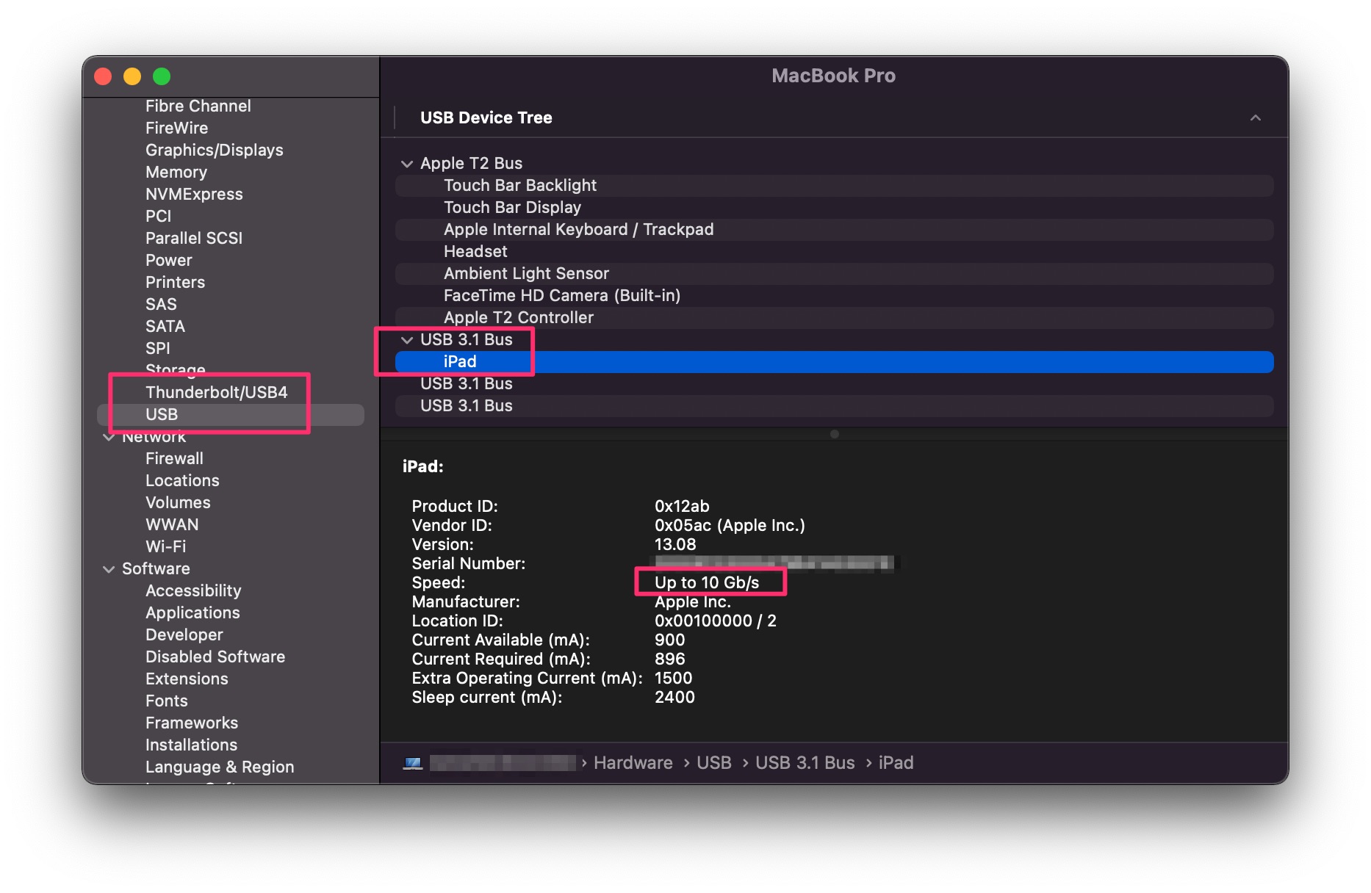Viewport: 1371px width, 893px height.
Task: Open Power in sidebar
Action: pos(168,261)
